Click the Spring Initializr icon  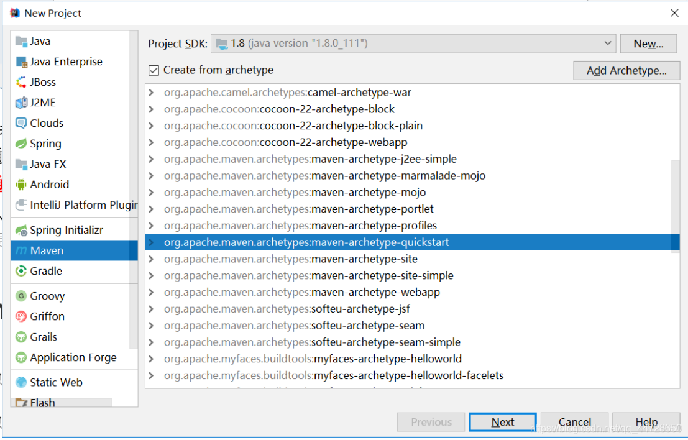(21, 231)
